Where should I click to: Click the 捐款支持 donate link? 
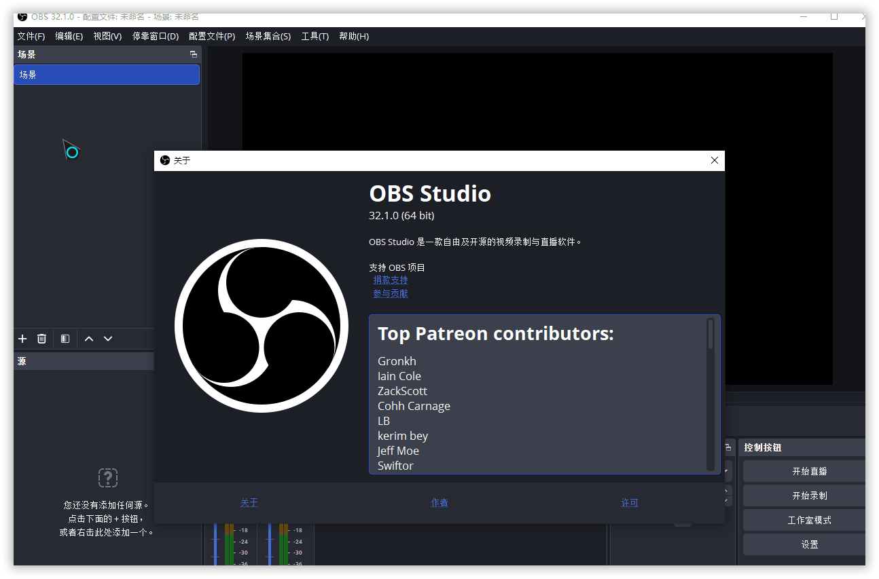click(x=391, y=280)
